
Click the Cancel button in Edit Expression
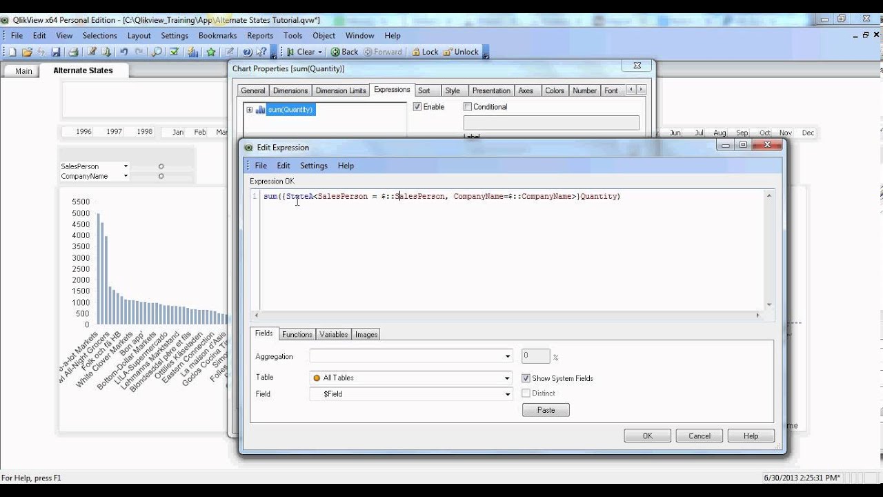tap(700, 436)
